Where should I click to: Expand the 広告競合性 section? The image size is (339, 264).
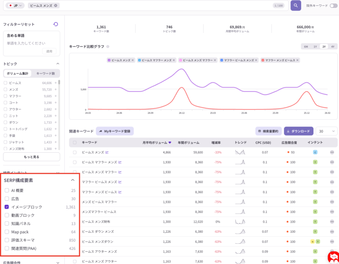tap(58, 263)
